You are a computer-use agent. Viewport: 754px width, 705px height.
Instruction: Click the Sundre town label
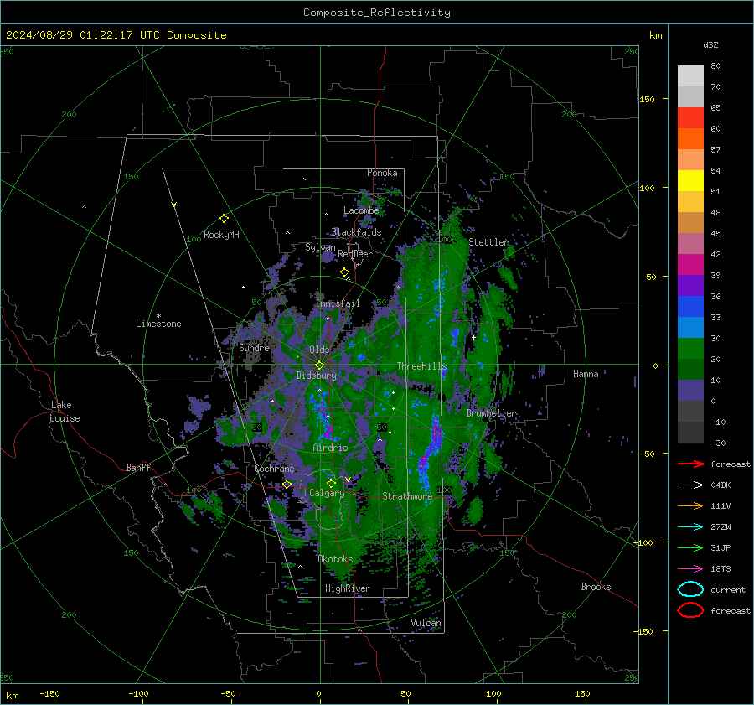click(254, 348)
